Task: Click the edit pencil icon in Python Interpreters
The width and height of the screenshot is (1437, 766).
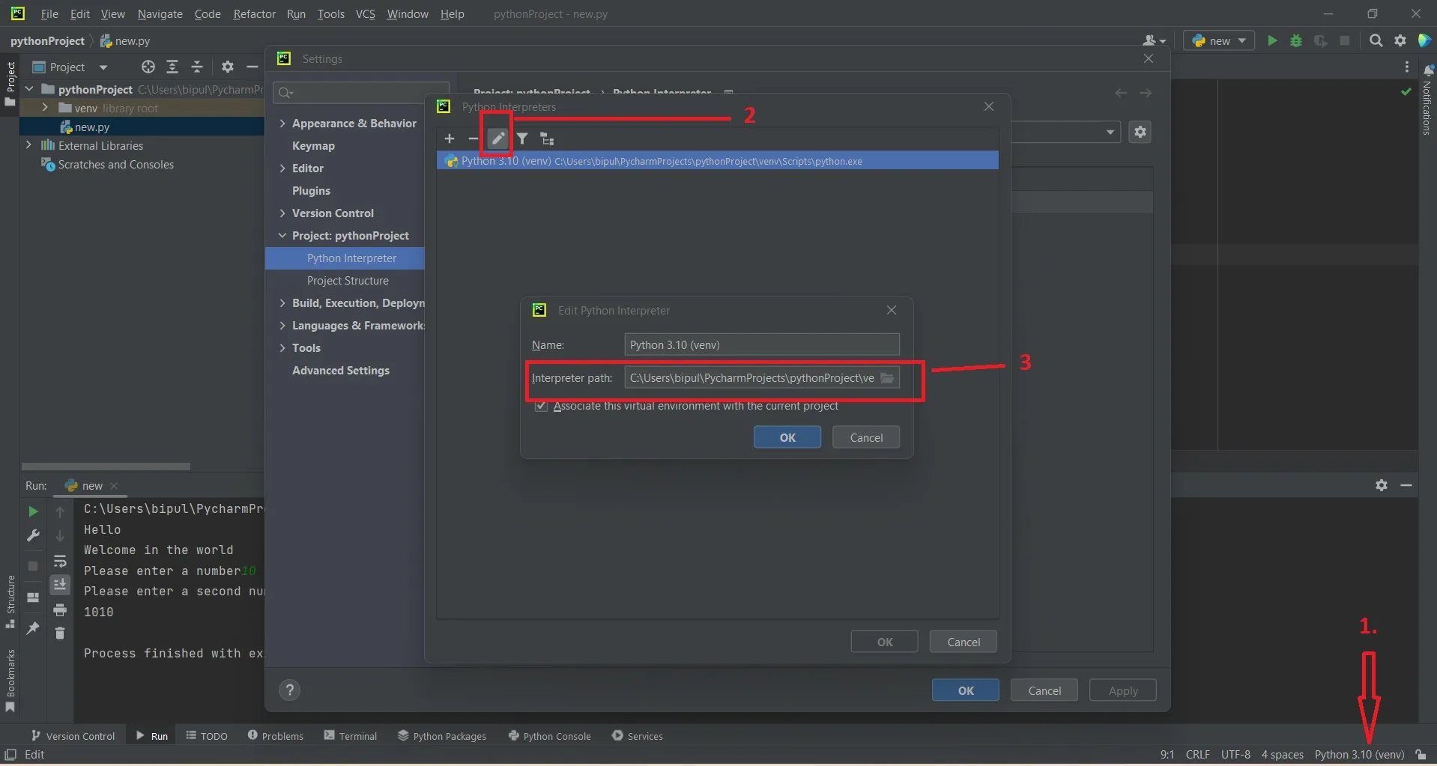Action: point(497,139)
